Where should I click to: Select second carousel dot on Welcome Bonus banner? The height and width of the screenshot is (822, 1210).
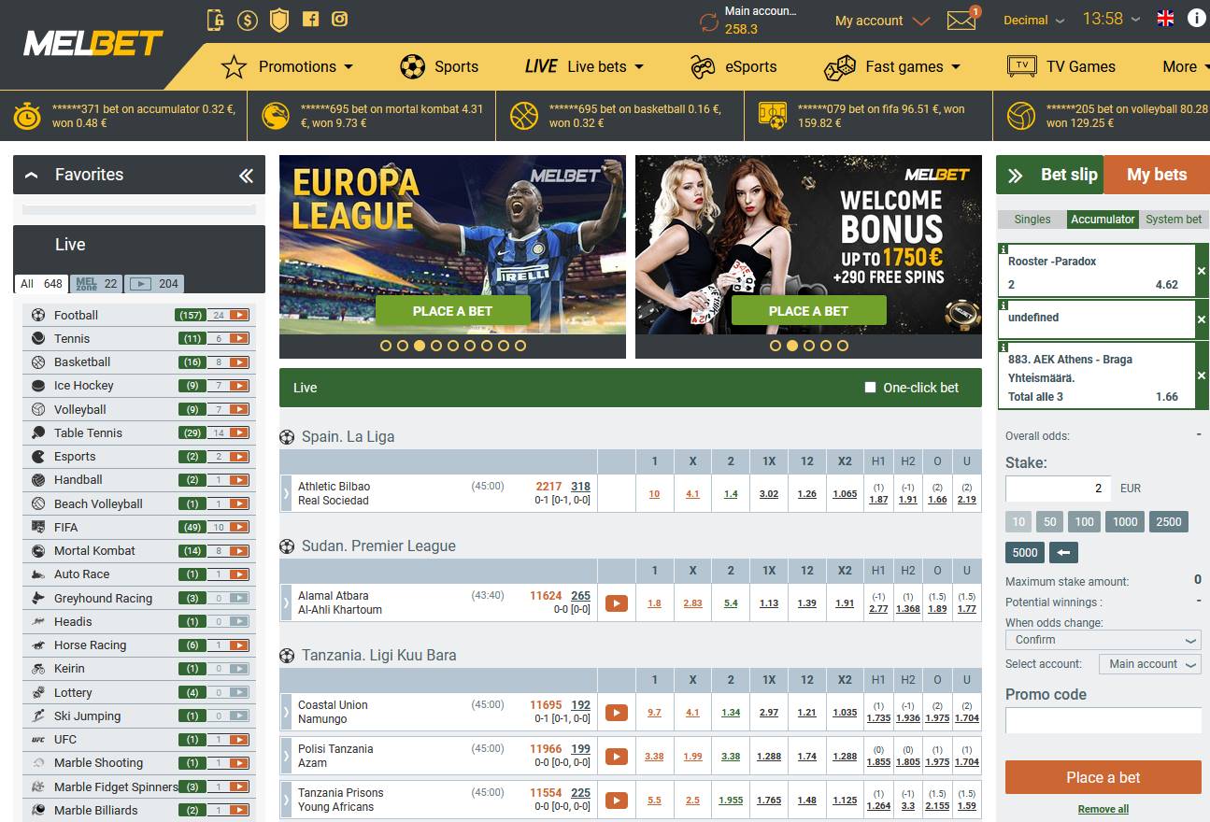coord(792,346)
